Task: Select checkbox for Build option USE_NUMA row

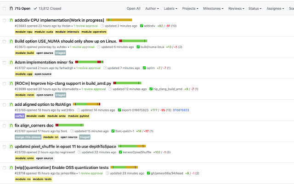Action: pyautogui.click(x=4, y=41)
